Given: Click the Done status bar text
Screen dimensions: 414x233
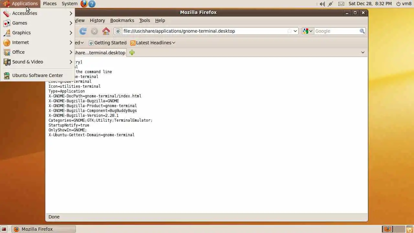Looking at the screenshot, I should click(54, 217).
